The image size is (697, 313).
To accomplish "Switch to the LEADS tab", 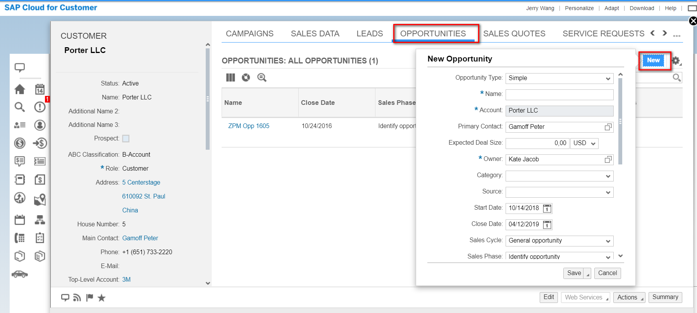I will [x=370, y=34].
